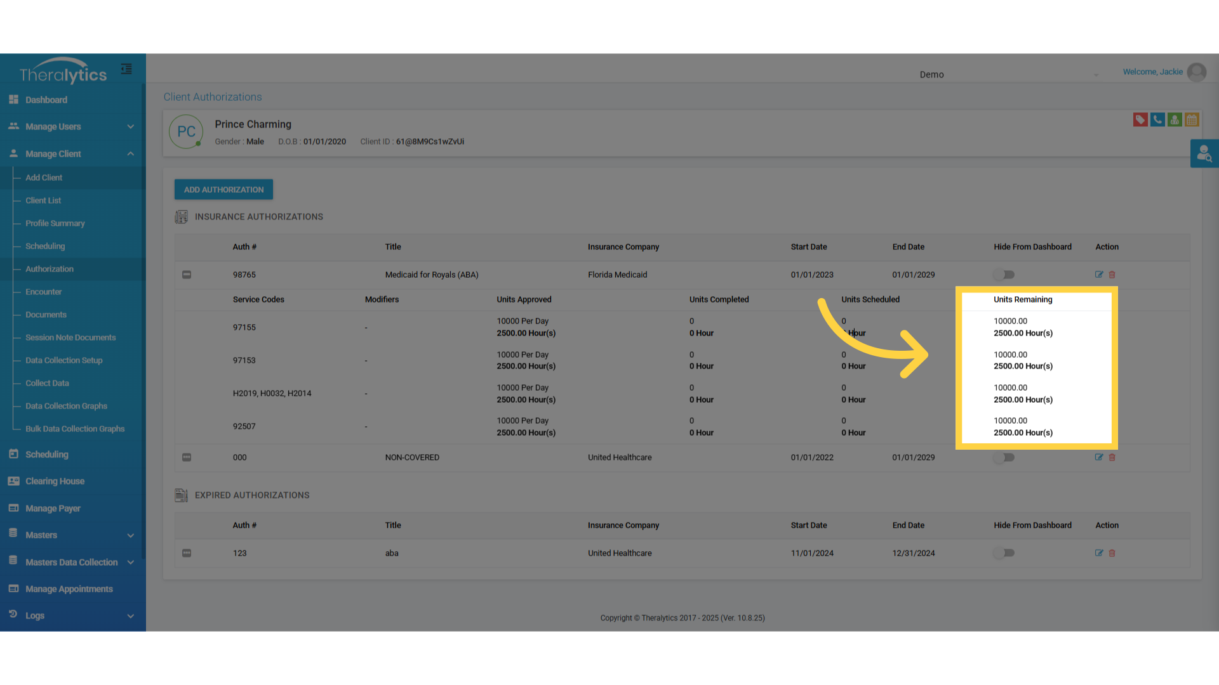Click the blue phone icon
The width and height of the screenshot is (1219, 685).
coord(1157,120)
